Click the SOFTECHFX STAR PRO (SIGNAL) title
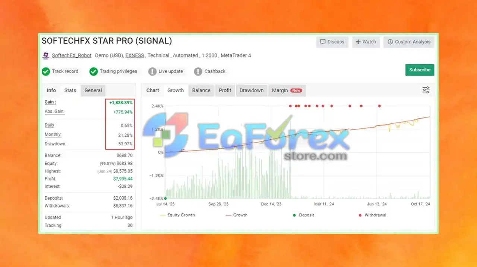Viewport: 477px width, 267px height. 107,41
